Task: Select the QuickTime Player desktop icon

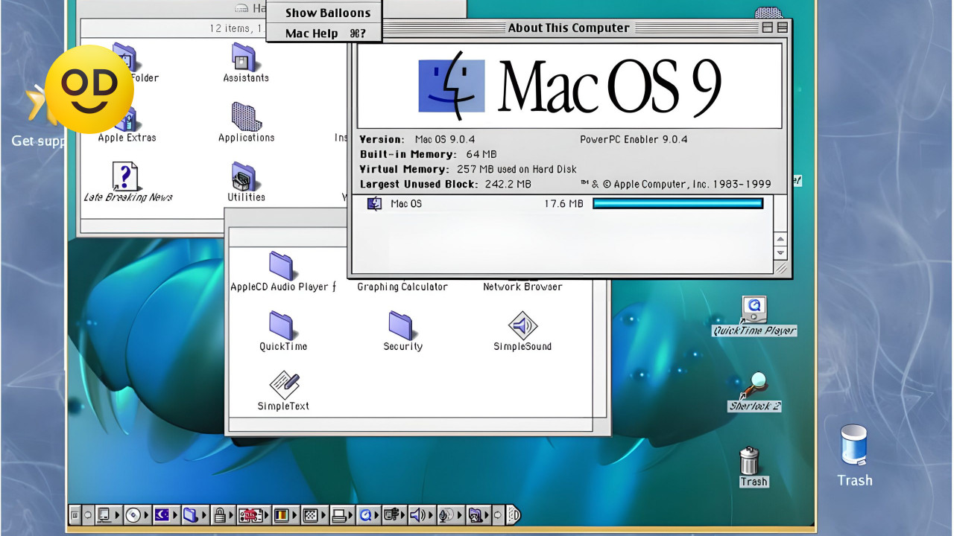Action: (x=754, y=309)
